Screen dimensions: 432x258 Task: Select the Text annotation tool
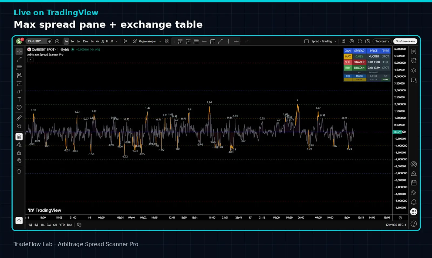[x=19, y=99]
